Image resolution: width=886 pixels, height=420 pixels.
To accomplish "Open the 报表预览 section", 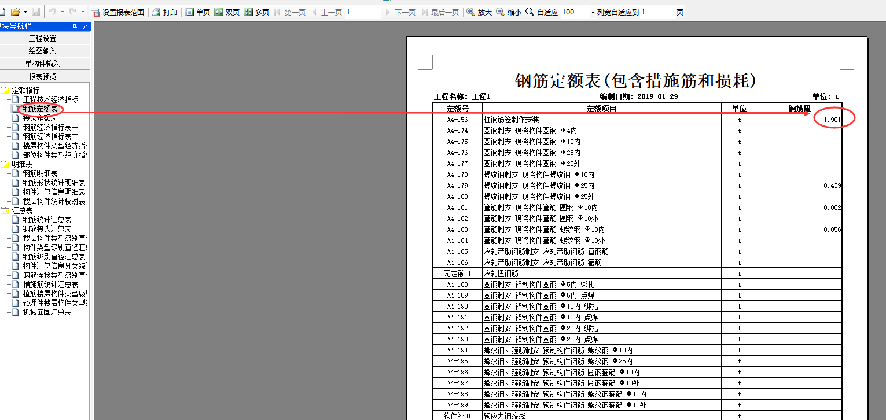I will coord(45,76).
